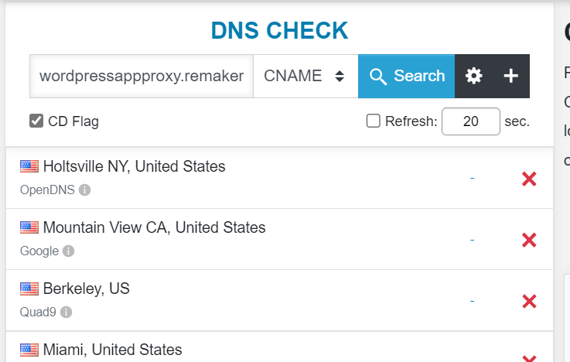Viewport: 570px width, 362px height.
Task: Open the CNAME record type dropdown
Action: coord(305,76)
